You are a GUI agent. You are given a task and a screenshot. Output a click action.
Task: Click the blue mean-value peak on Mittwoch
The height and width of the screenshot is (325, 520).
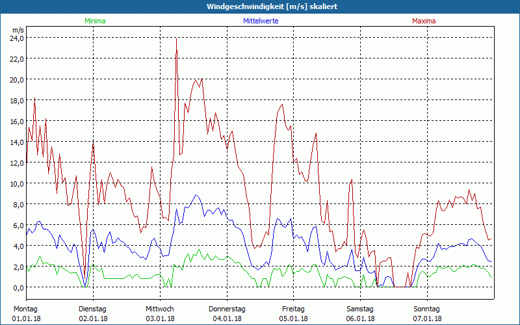pos(196,195)
